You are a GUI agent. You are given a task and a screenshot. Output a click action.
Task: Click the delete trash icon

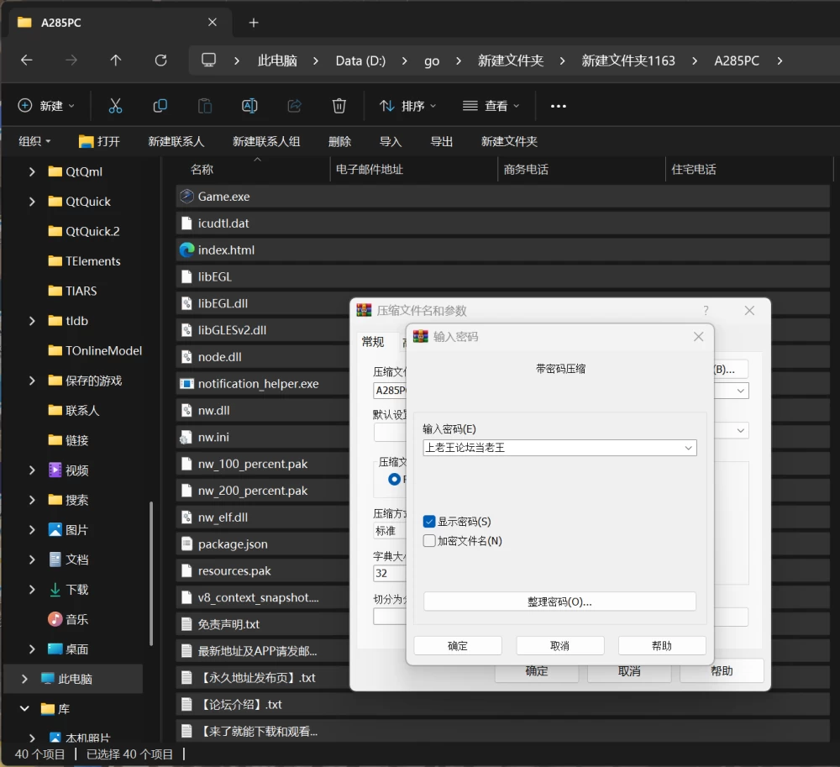[339, 106]
